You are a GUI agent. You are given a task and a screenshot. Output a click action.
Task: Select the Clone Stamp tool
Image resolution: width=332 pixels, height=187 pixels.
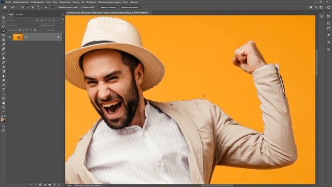click(x=4, y=58)
